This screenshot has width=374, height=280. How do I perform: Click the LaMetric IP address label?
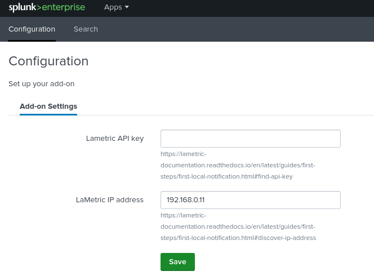point(110,200)
